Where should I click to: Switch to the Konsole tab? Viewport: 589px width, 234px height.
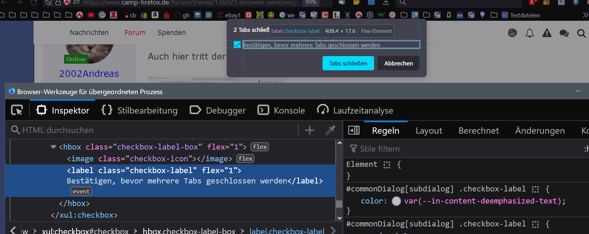281,110
